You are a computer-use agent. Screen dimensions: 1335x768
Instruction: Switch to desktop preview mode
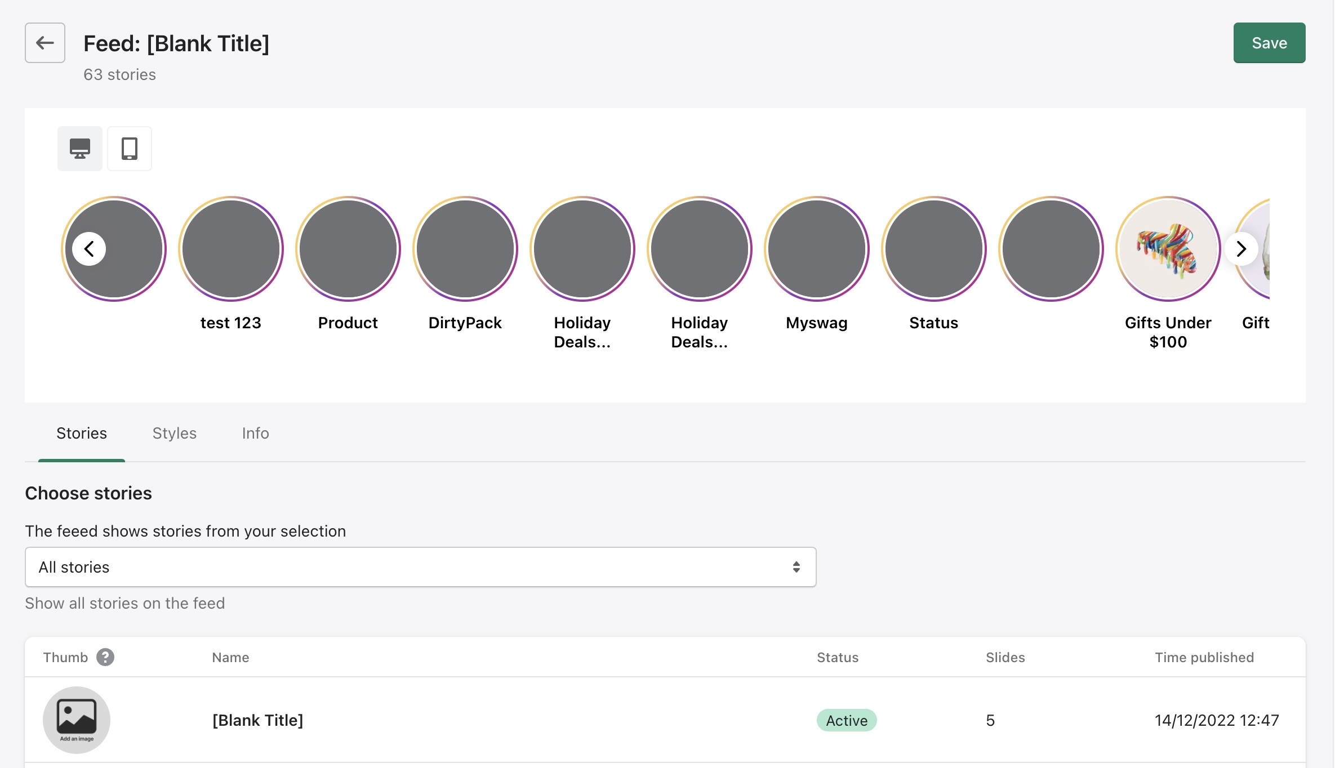[80, 149]
